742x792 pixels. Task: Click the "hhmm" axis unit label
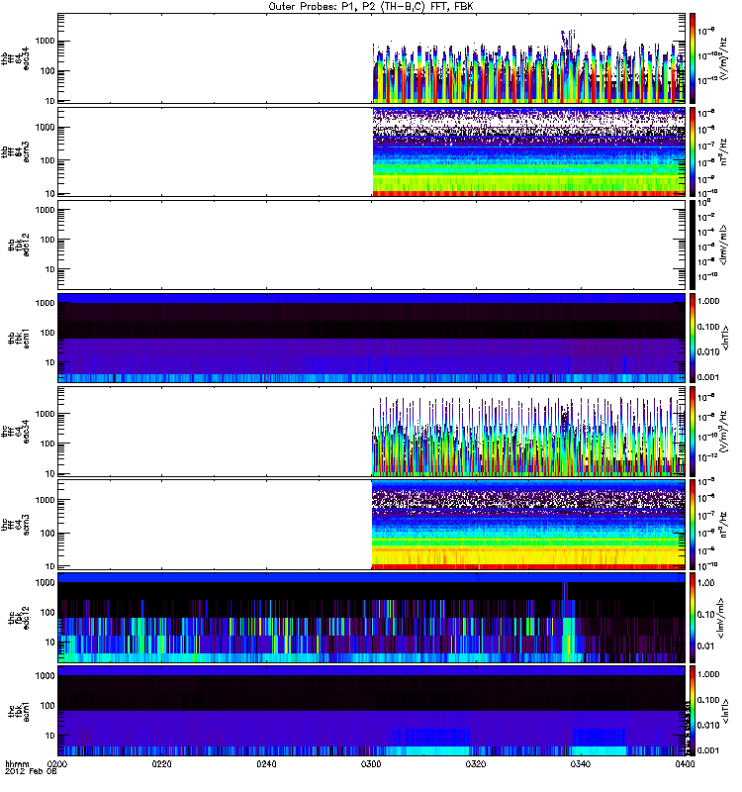[18, 763]
